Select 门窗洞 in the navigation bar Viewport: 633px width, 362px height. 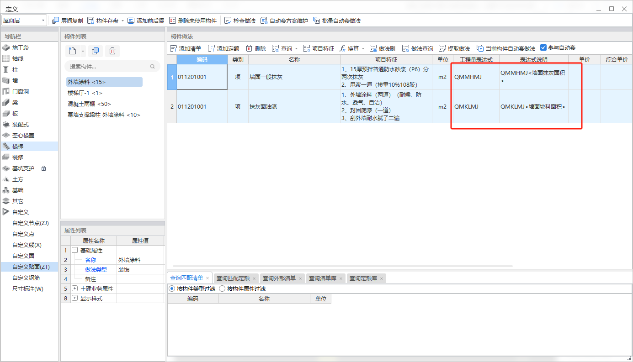[29, 91]
